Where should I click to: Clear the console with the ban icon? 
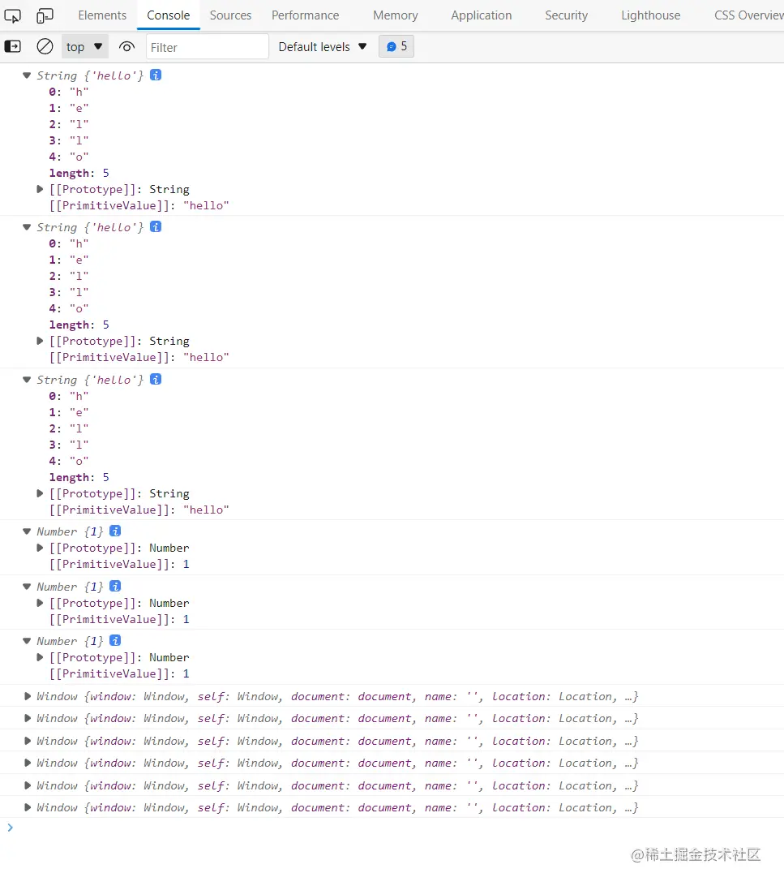[x=45, y=46]
